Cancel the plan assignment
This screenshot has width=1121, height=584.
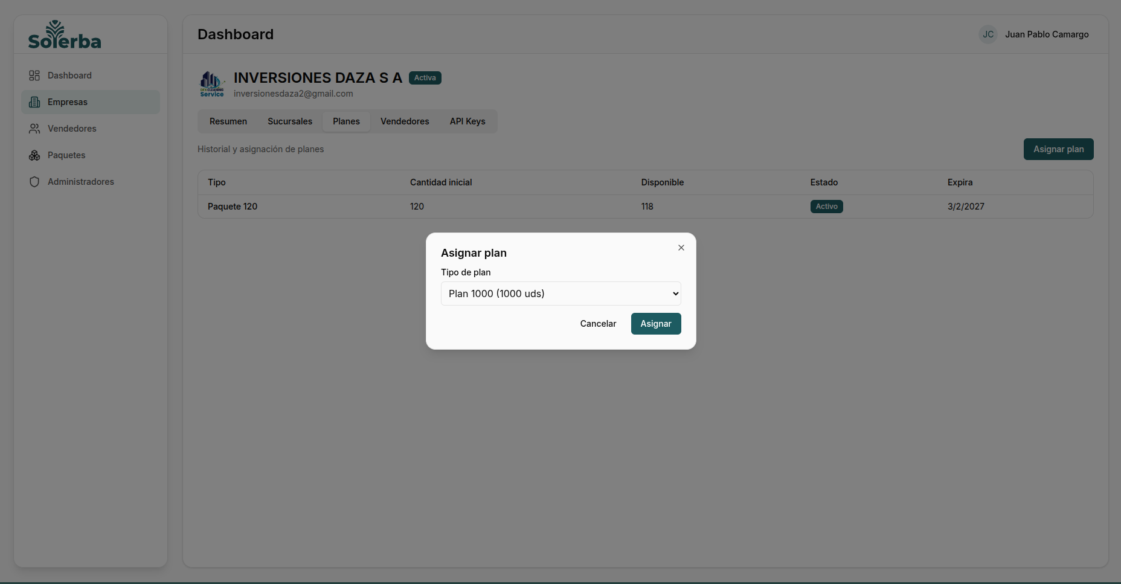pos(598,324)
